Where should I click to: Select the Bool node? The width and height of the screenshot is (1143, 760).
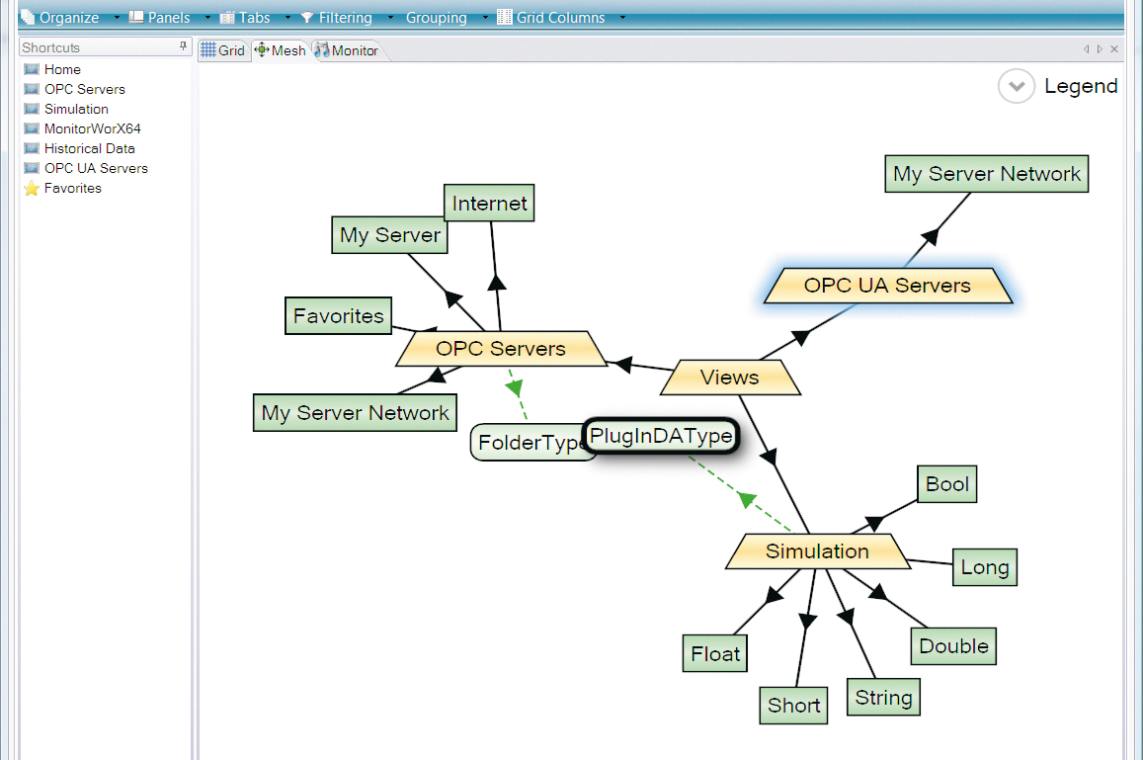947,484
